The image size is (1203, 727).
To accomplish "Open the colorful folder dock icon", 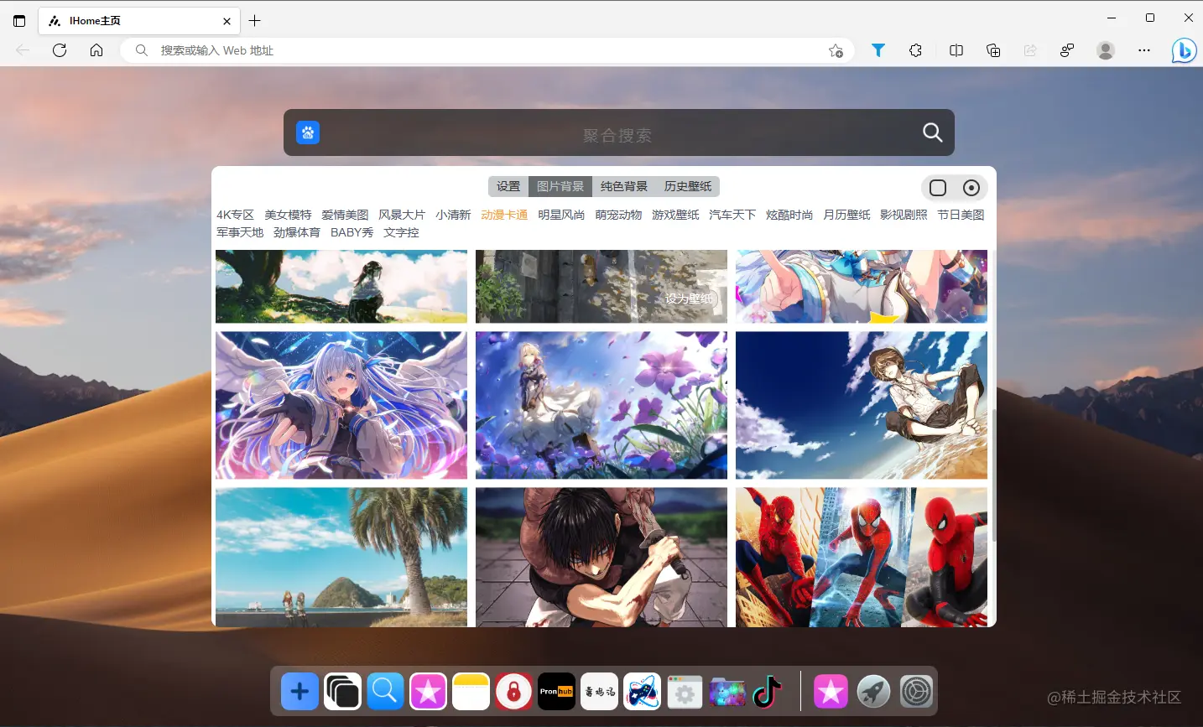I will 727,692.
